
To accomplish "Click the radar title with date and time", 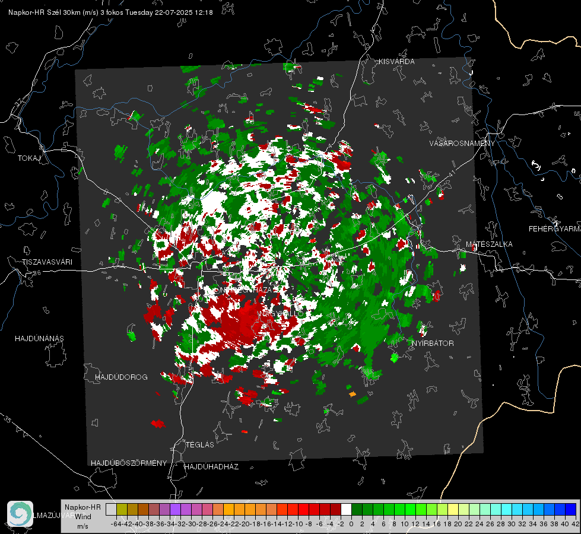I will [110, 12].
